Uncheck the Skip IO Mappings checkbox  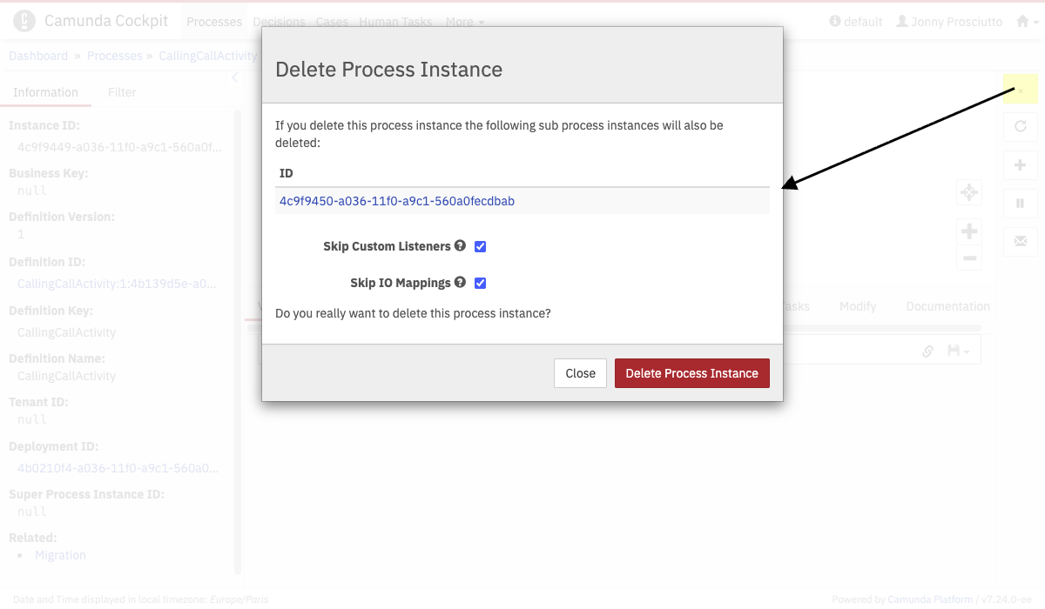tap(480, 284)
